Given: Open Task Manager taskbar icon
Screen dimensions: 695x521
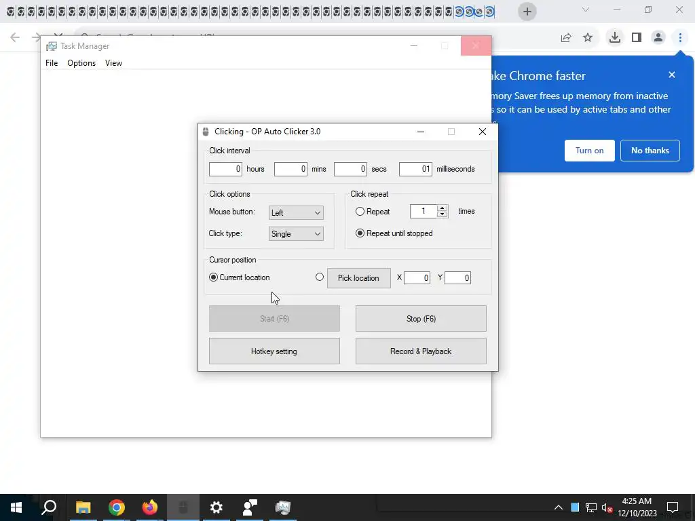Looking at the screenshot, I should click(283, 507).
